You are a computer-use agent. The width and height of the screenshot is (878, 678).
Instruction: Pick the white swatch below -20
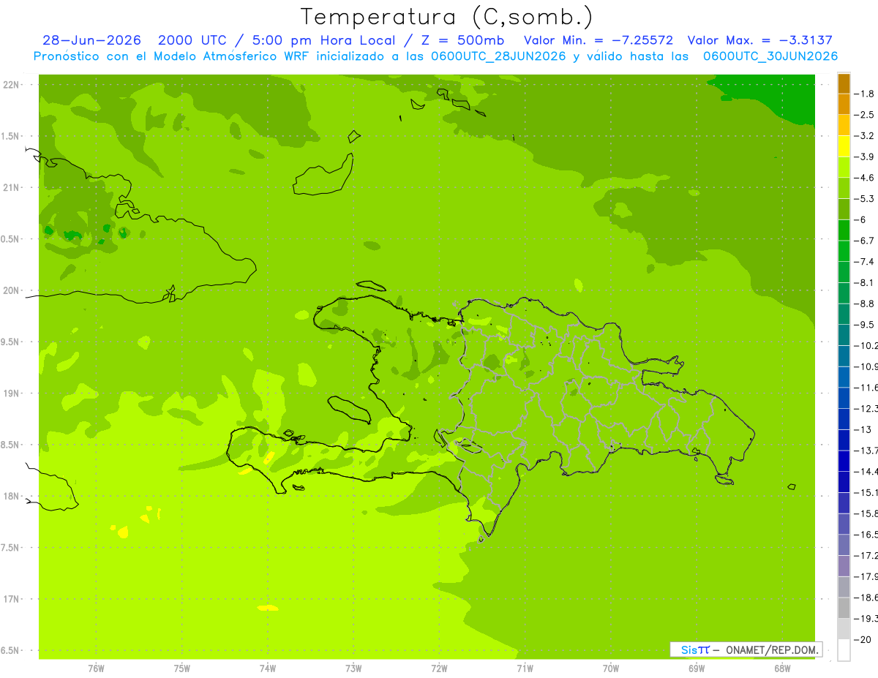[x=844, y=650]
